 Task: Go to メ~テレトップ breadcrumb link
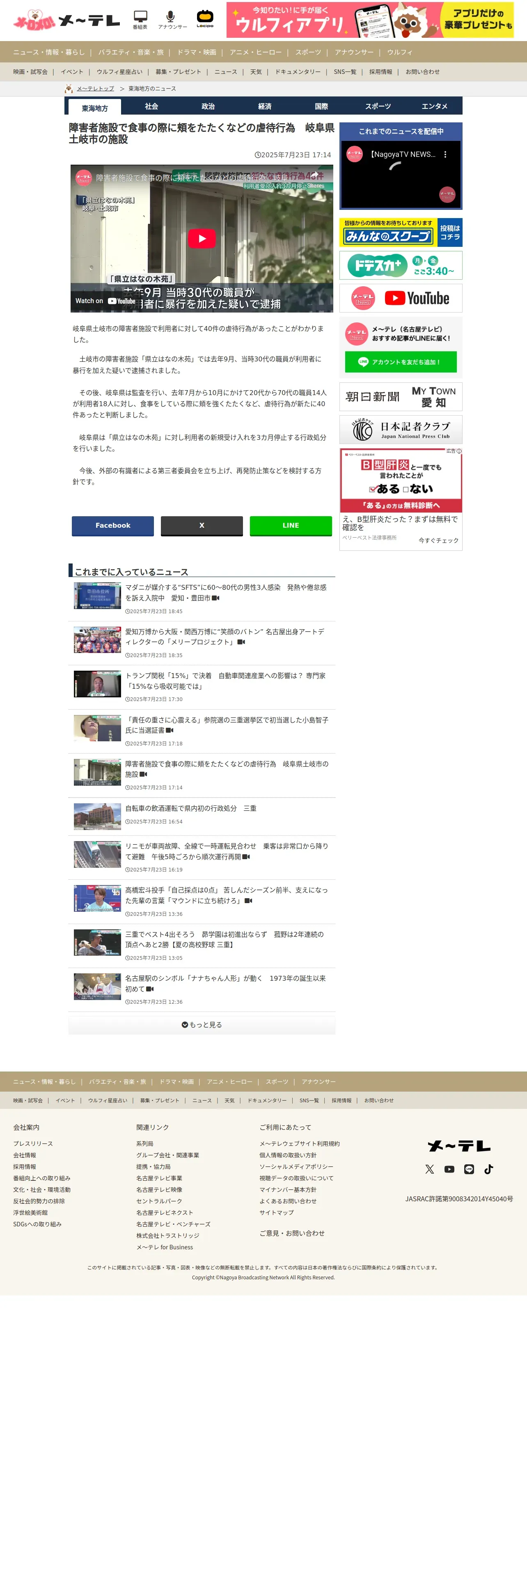pyautogui.click(x=95, y=89)
